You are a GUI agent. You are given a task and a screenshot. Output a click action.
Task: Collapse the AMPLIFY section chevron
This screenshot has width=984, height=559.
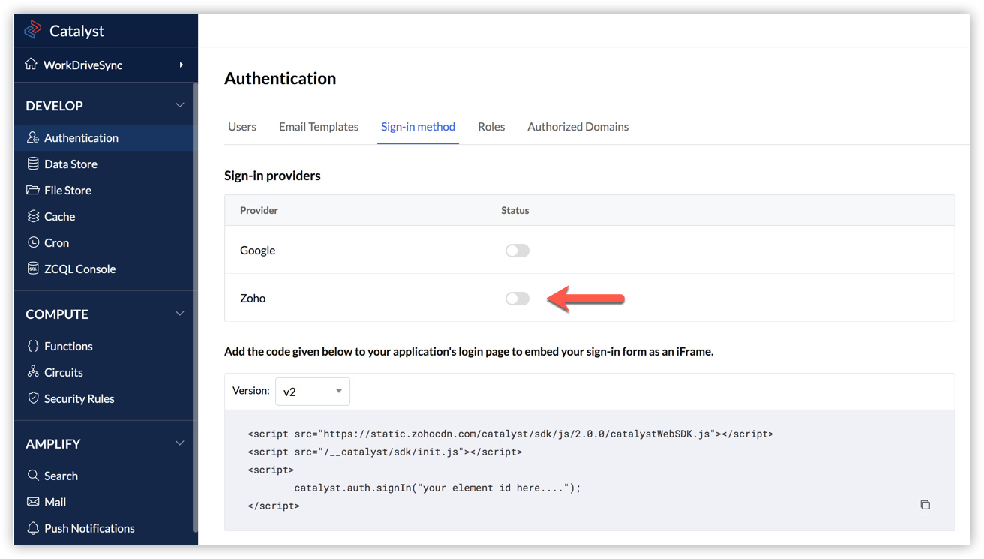pyautogui.click(x=179, y=443)
